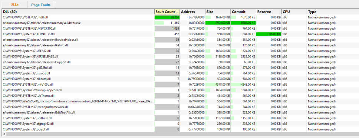Click the 356.00 KB reserve cell
The height and width of the screenshot is (138, 359).
pos(269,34)
